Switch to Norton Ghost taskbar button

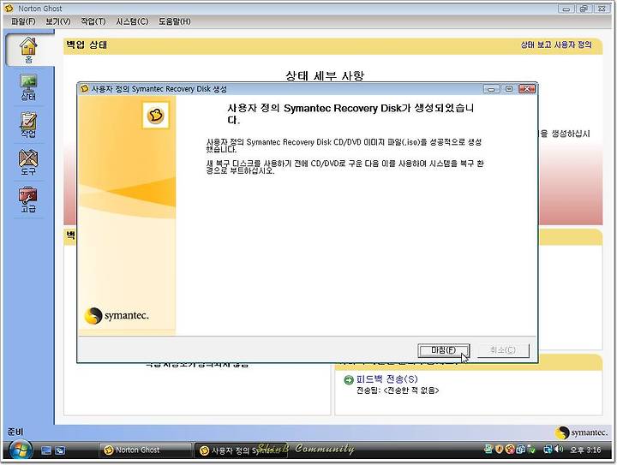pyautogui.click(x=145, y=450)
